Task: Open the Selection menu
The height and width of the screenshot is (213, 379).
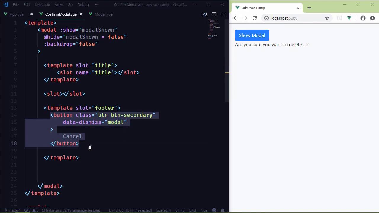Action: pos(42,4)
